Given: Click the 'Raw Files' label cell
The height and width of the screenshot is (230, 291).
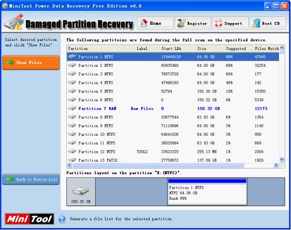Looking at the screenshot, I should coord(142,108).
